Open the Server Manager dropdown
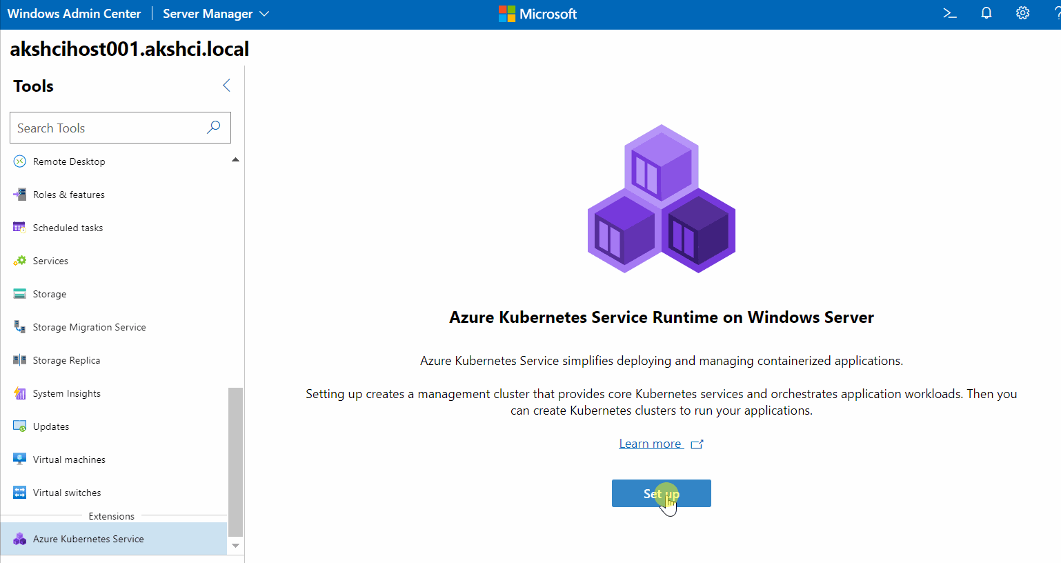This screenshot has height=563, width=1061. [x=215, y=13]
